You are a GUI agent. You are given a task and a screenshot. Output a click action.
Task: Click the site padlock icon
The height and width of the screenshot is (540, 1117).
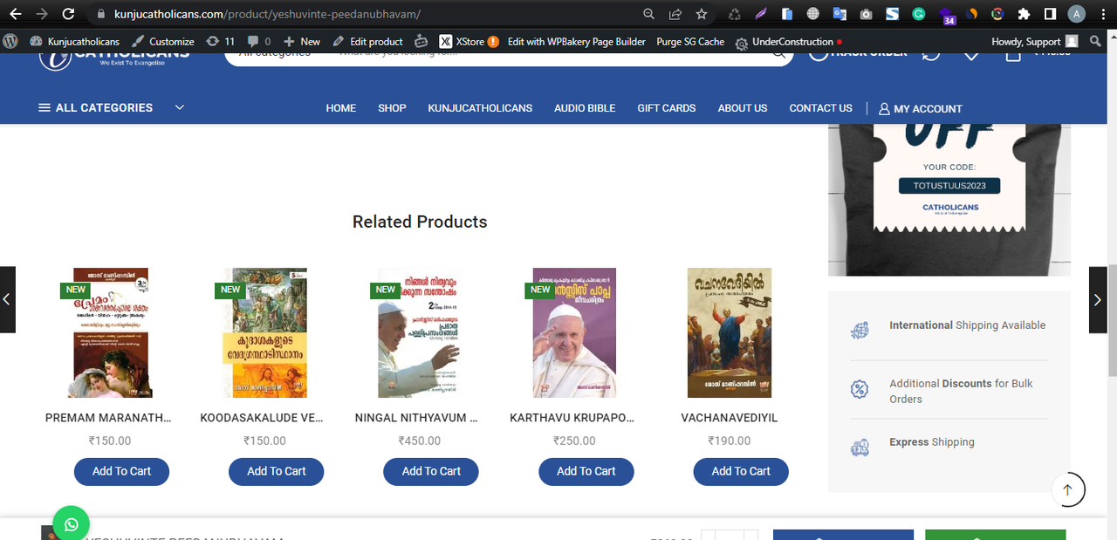click(100, 14)
